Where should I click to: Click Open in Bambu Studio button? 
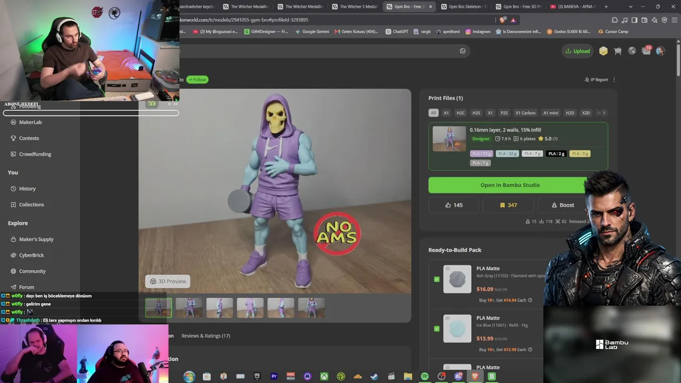(510, 185)
